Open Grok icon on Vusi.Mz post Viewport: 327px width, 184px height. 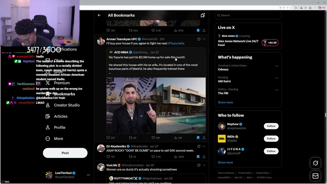[199, 165]
